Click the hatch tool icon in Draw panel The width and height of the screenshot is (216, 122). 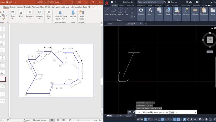132,17
